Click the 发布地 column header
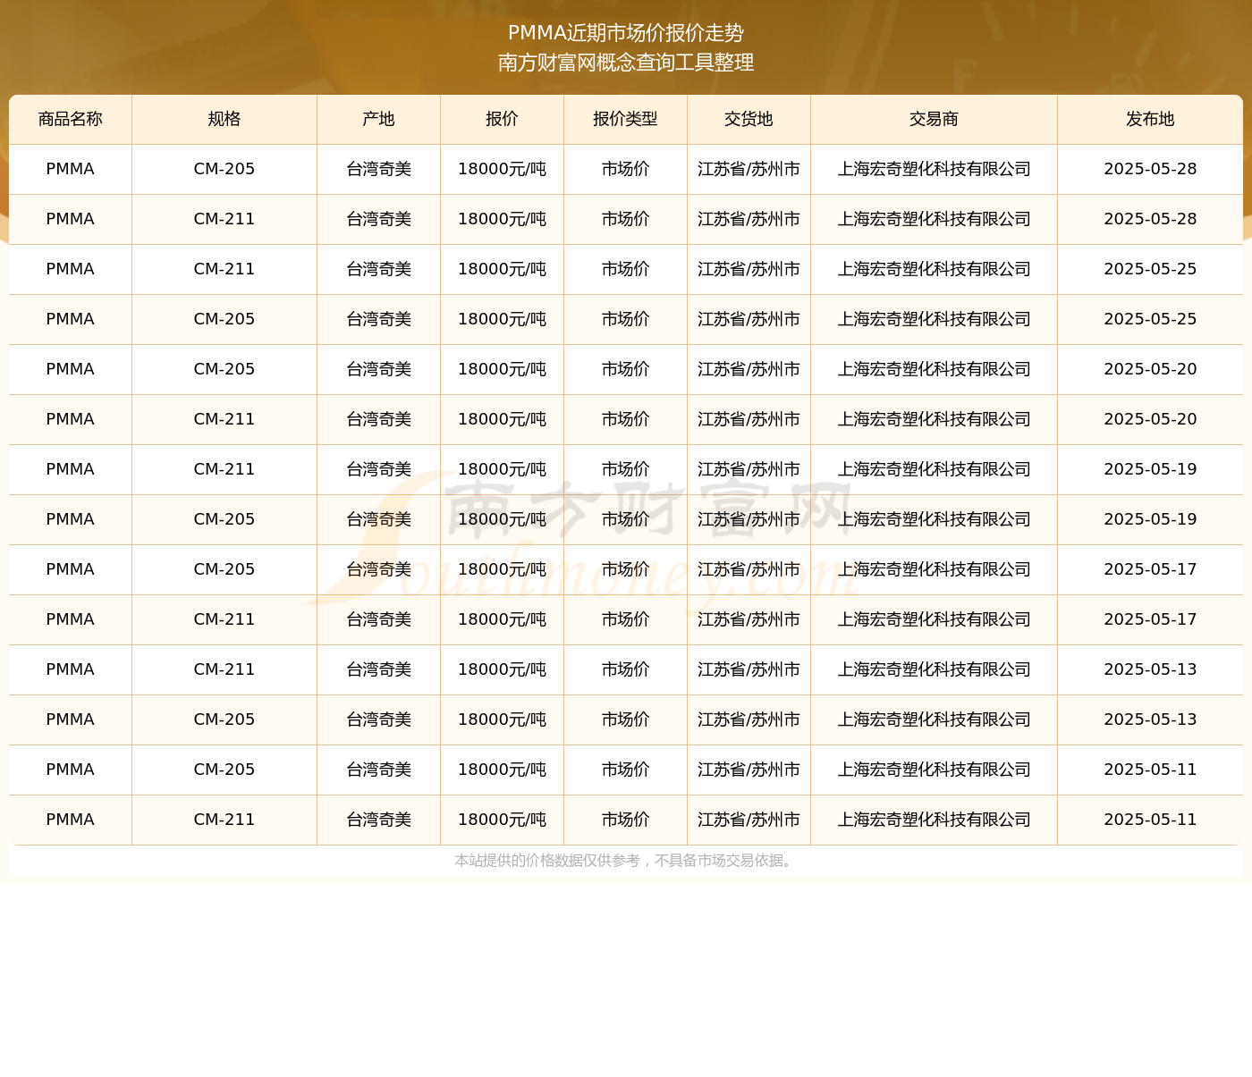 (x=1150, y=119)
